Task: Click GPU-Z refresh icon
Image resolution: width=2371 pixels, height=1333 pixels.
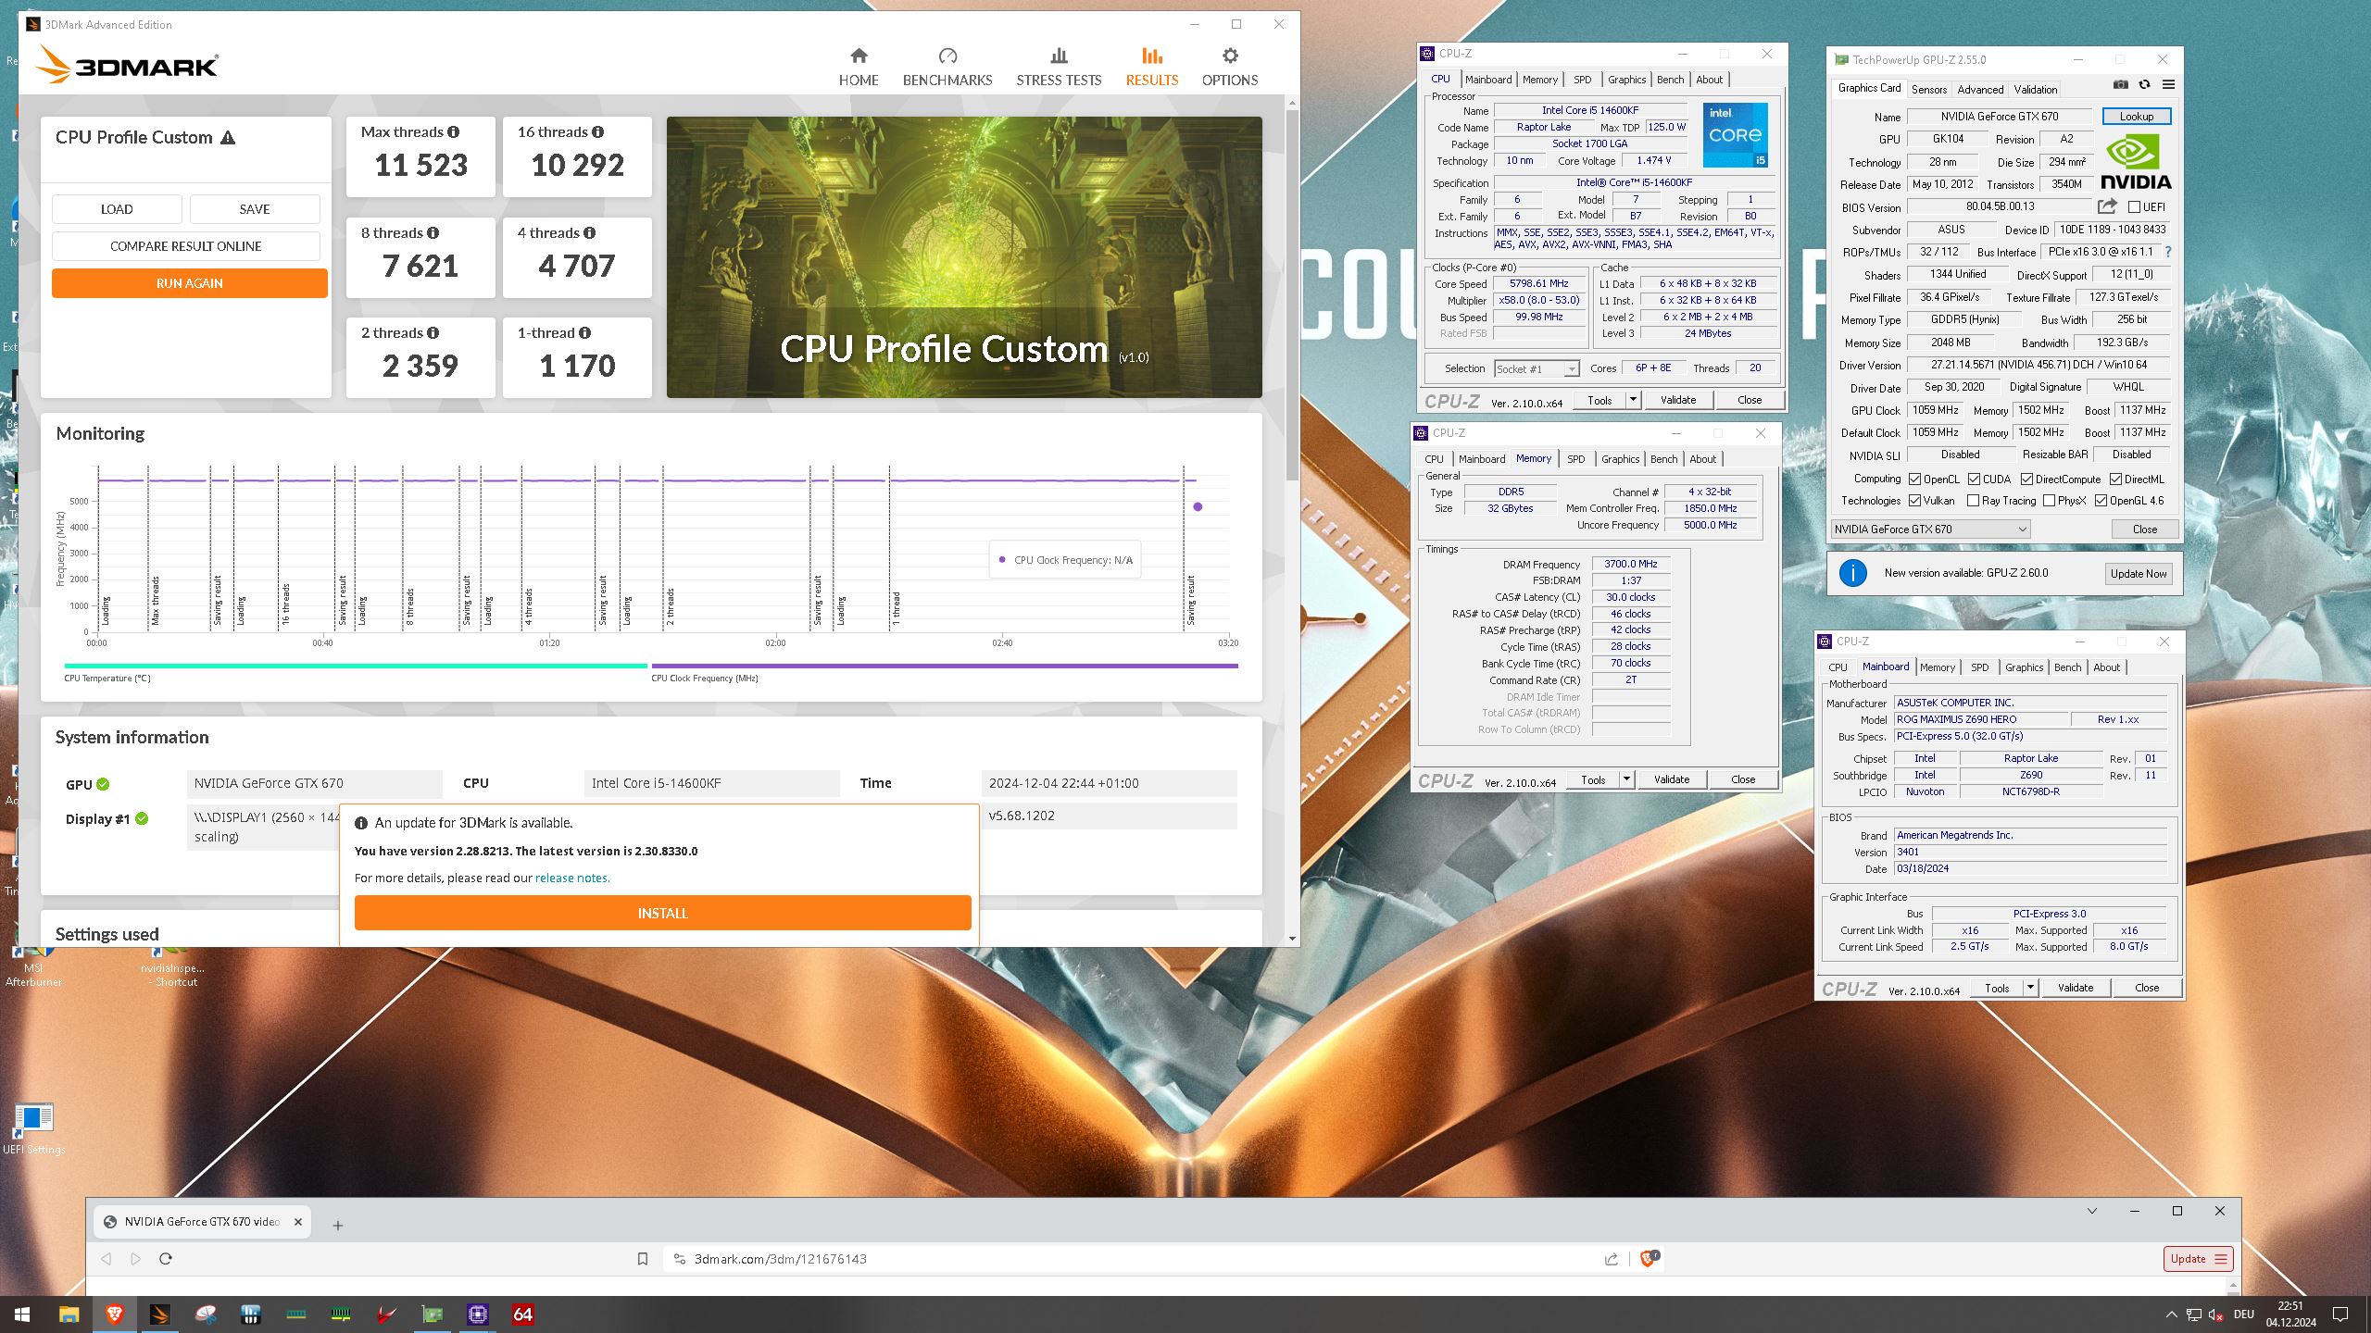Action: click(2144, 85)
